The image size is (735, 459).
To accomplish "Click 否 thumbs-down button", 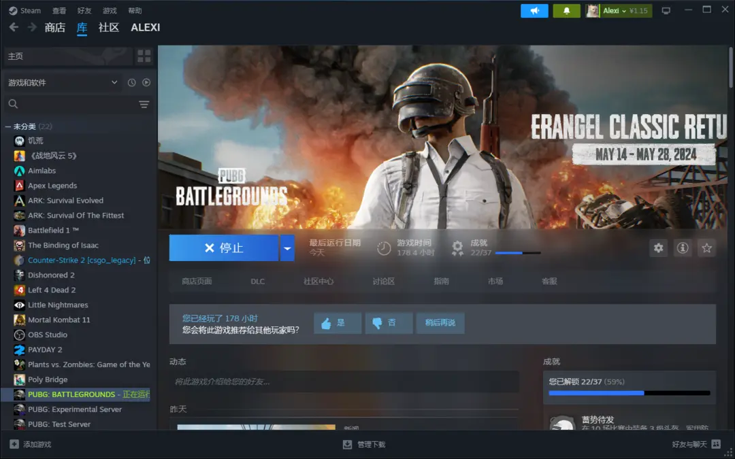I will tap(389, 323).
